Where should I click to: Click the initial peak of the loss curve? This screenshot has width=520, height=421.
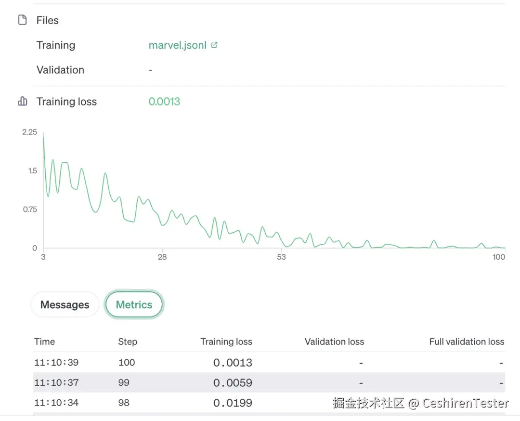click(x=43, y=138)
